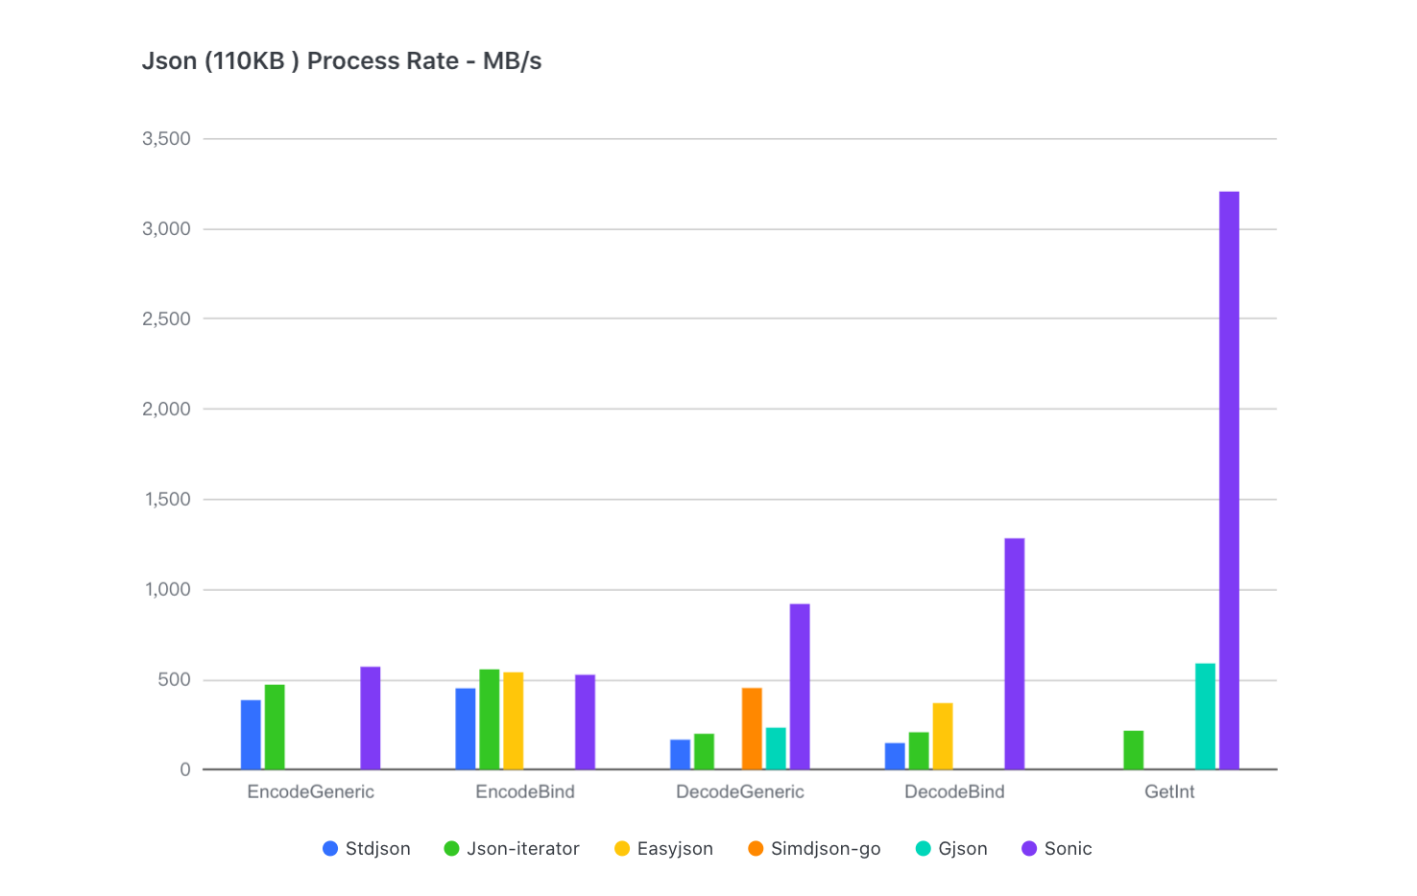Click the DecodeBind axis label
Screen dimensions: 1417x896
(954, 792)
